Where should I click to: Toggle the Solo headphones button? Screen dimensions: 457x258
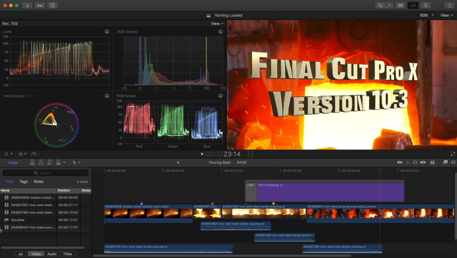tap(415, 162)
